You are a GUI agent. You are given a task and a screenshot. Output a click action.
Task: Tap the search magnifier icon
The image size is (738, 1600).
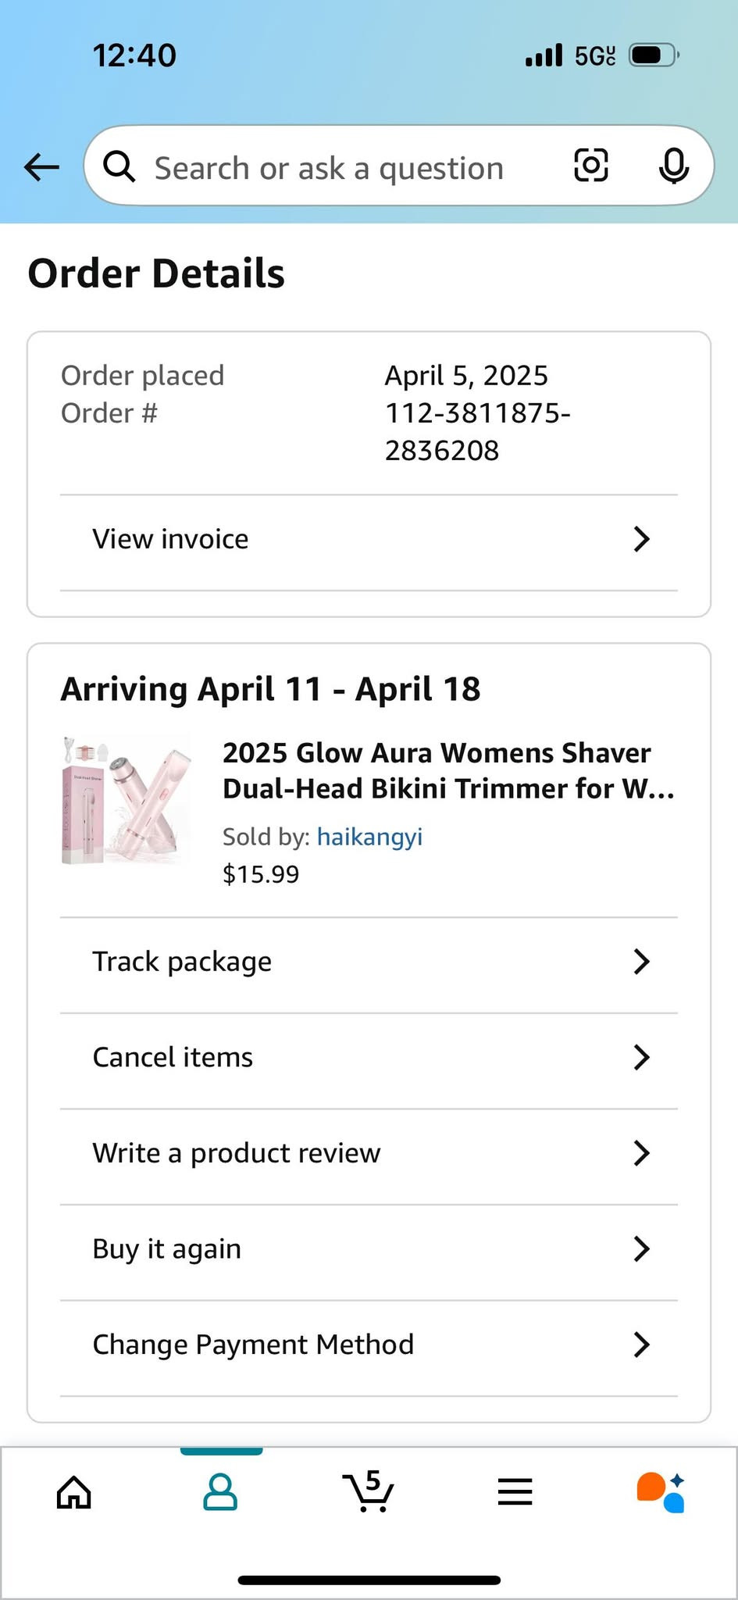119,166
